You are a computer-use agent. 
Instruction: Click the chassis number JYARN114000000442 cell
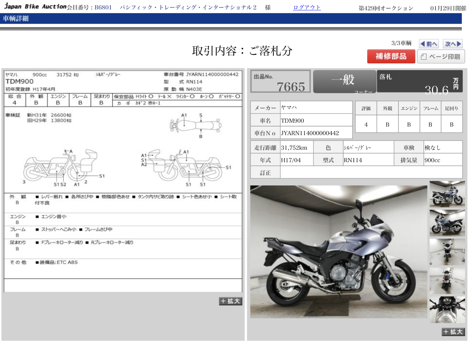pyautogui.click(x=316, y=133)
